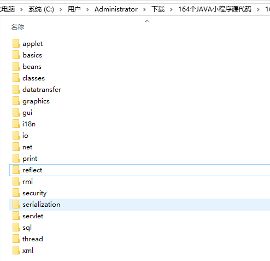This screenshot has height=261, width=270.
Task: Select the applet folder icon
Action: point(16,44)
